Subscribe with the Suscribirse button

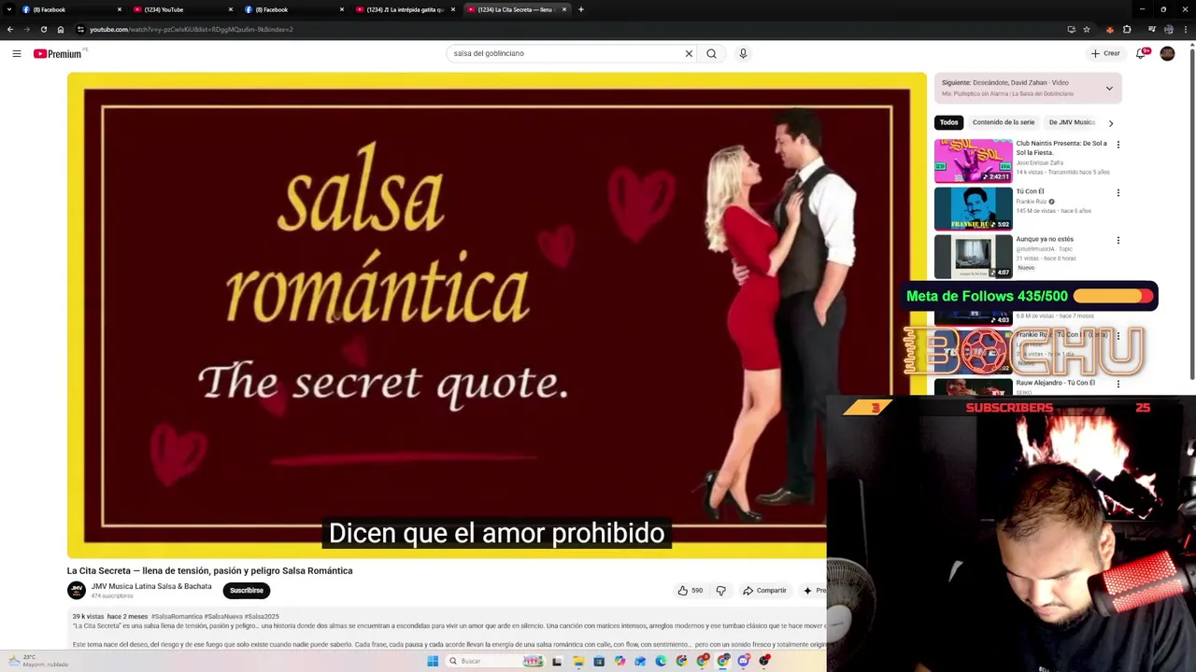[x=247, y=590]
